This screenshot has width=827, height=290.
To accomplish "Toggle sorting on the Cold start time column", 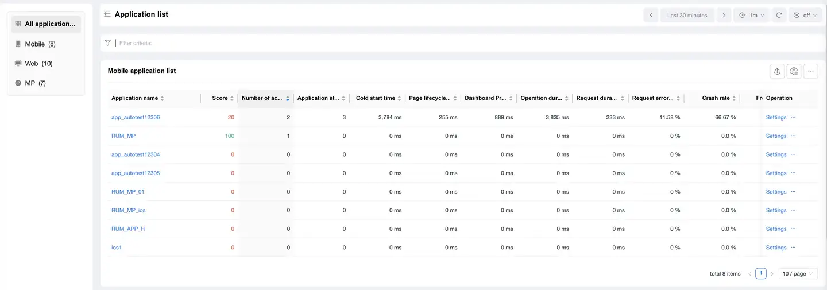I will [x=399, y=98].
